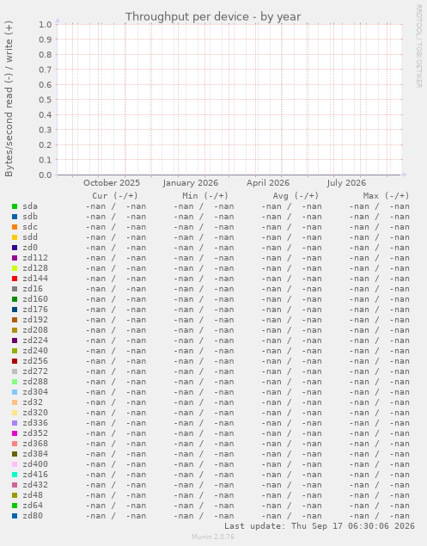Click the April 2026 axis label
427x546 pixels.
click(x=268, y=183)
